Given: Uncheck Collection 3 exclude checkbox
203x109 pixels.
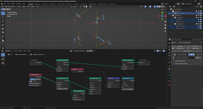Looking at the screenshot, I should (x=197, y=18).
